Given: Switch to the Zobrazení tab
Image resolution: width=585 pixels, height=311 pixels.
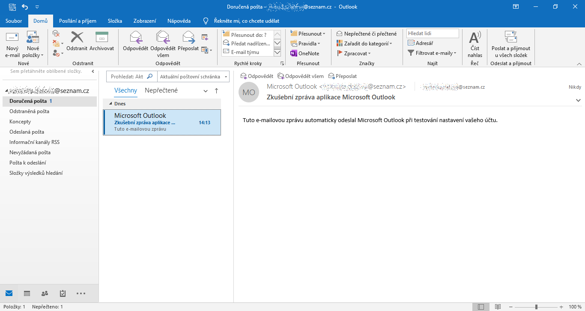Looking at the screenshot, I should click(145, 21).
